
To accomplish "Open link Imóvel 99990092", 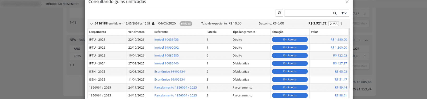I will click(x=166, y=48).
